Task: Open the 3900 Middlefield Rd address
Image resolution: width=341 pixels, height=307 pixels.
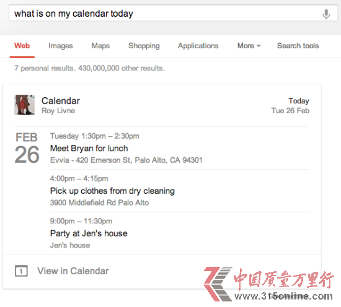Action: [x=99, y=203]
